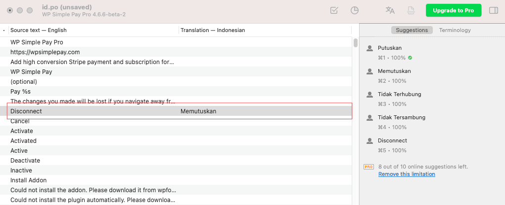Sort by the Translation — Indonesian column

point(265,30)
